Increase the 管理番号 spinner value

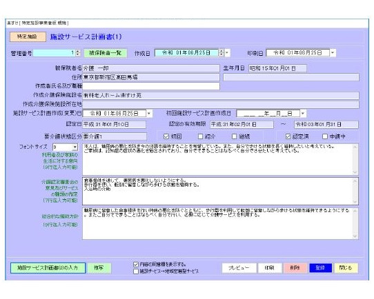(x=78, y=51)
